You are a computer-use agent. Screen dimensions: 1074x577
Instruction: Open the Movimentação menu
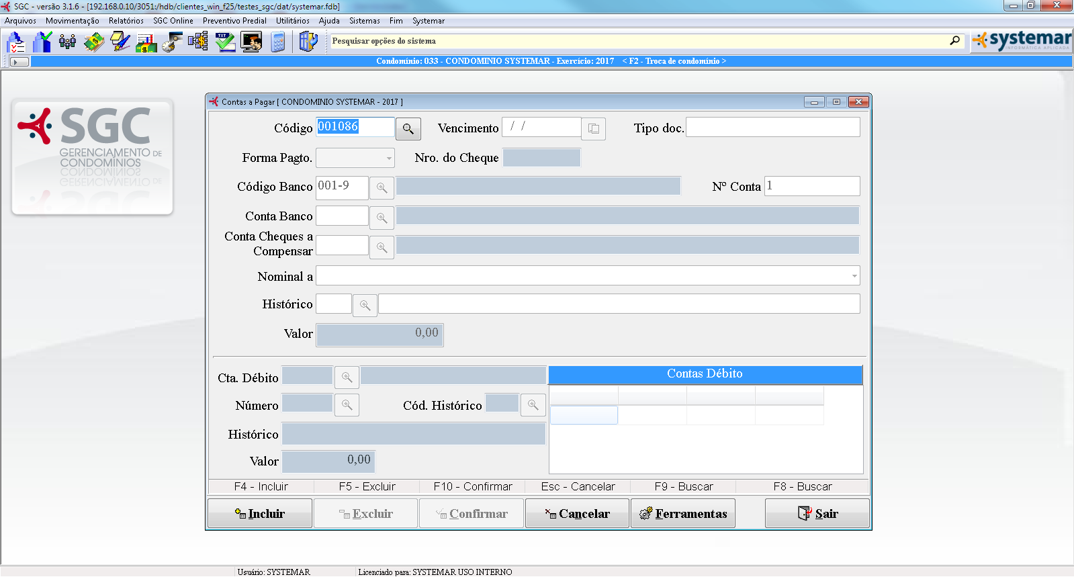point(72,21)
